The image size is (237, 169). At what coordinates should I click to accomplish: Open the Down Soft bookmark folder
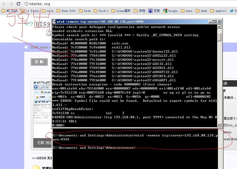pyautogui.click(x=66, y=11)
